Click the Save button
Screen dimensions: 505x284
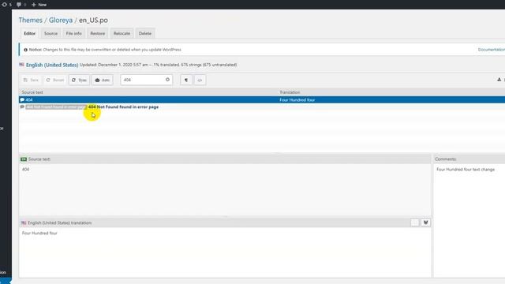31,80
